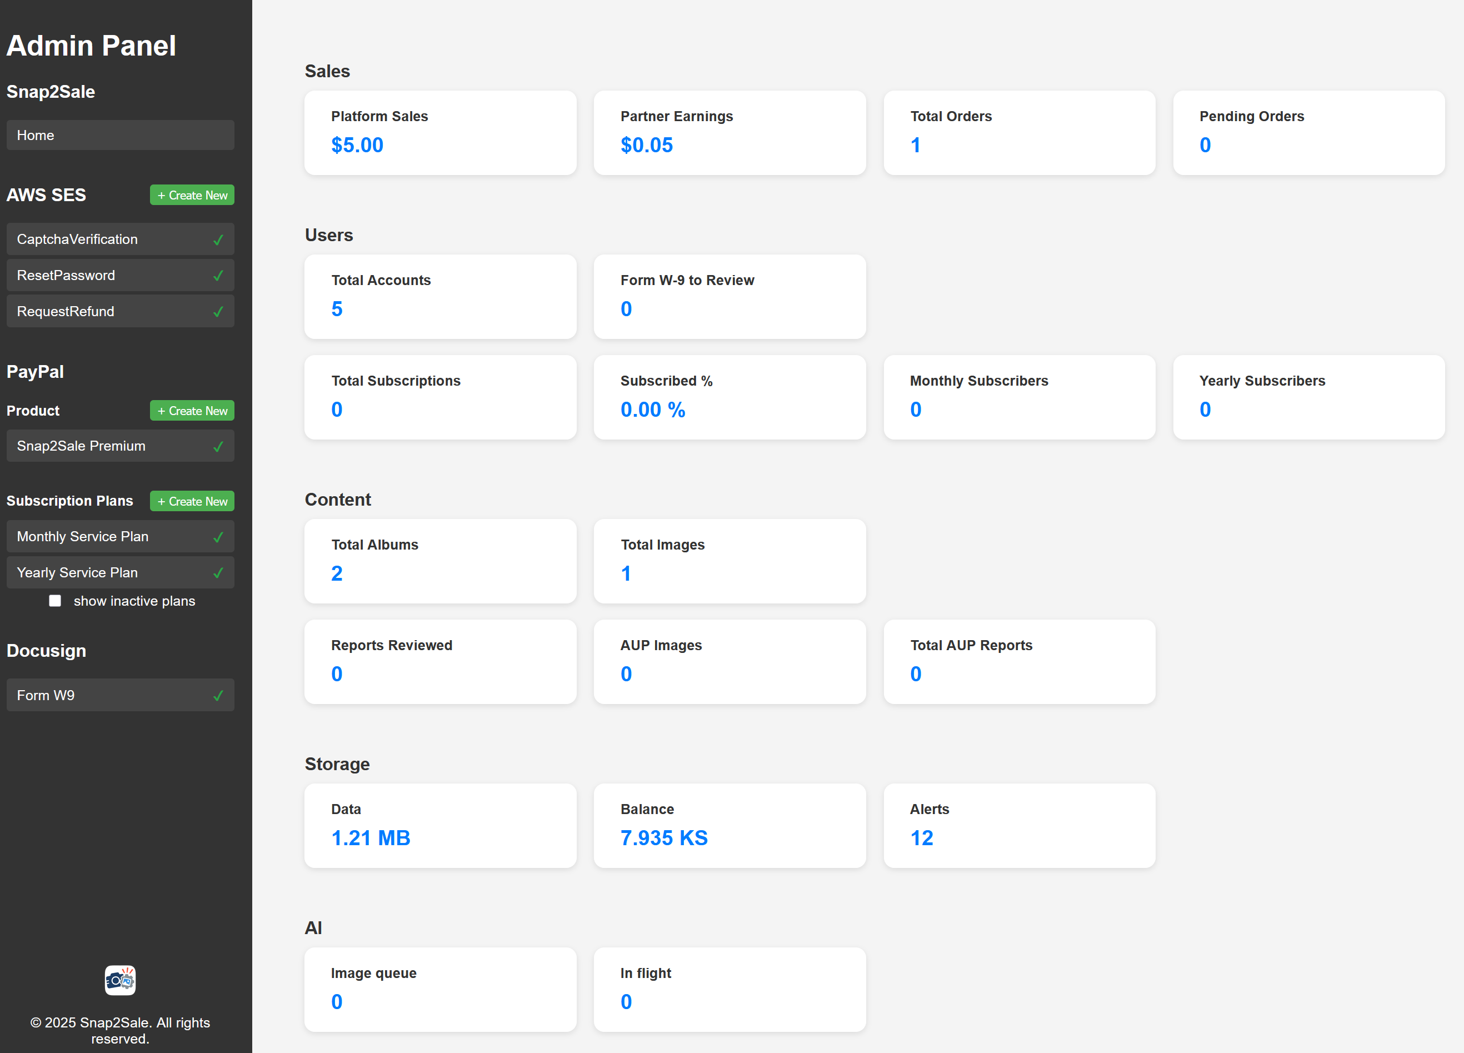Click the checkmark icon beside Yearly Service Plan
This screenshot has height=1053, width=1464.
coord(218,573)
